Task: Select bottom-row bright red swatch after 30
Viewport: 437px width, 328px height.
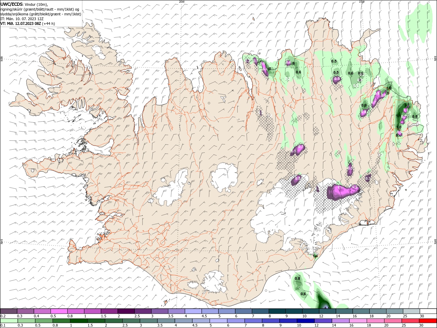Action: click(428, 321)
